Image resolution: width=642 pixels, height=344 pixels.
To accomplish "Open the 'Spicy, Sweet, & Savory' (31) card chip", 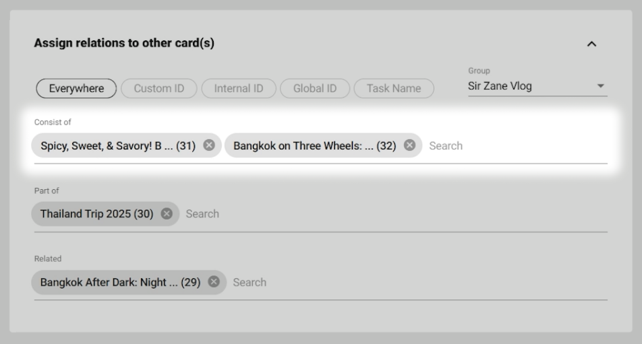I will (x=117, y=145).
